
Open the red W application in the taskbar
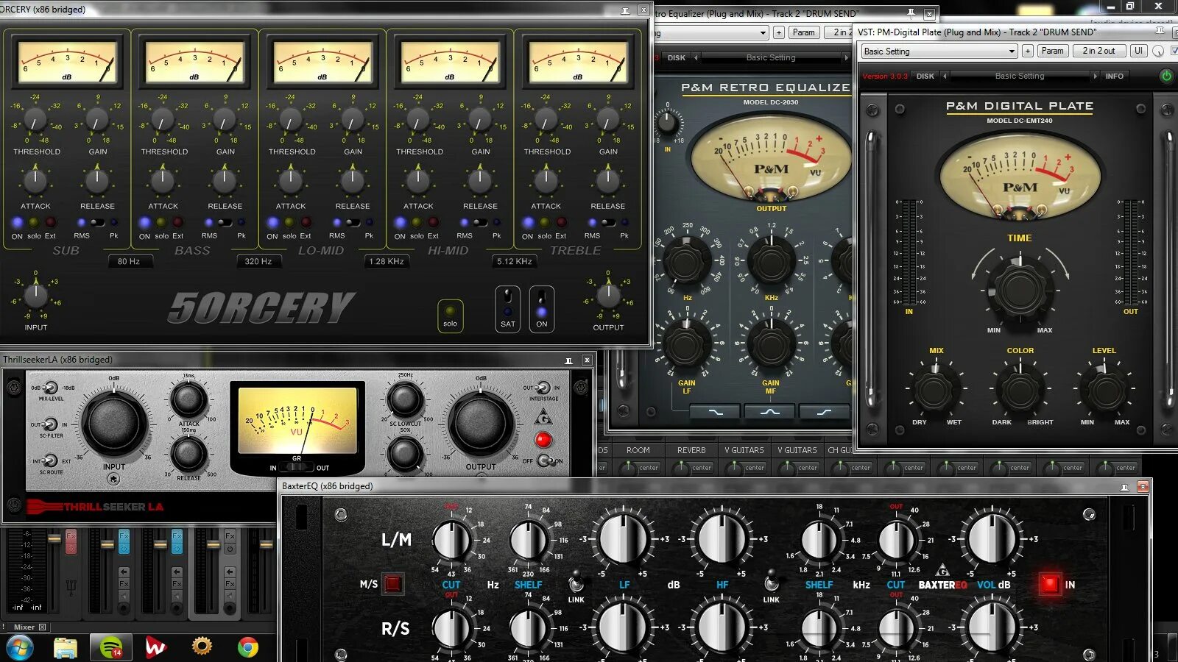(155, 647)
